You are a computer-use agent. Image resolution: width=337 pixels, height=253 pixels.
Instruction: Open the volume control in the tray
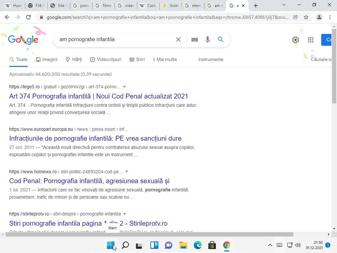click(x=298, y=245)
